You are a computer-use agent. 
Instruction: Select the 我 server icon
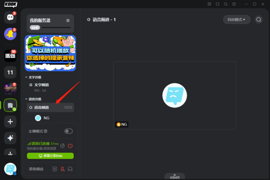pos(10,105)
